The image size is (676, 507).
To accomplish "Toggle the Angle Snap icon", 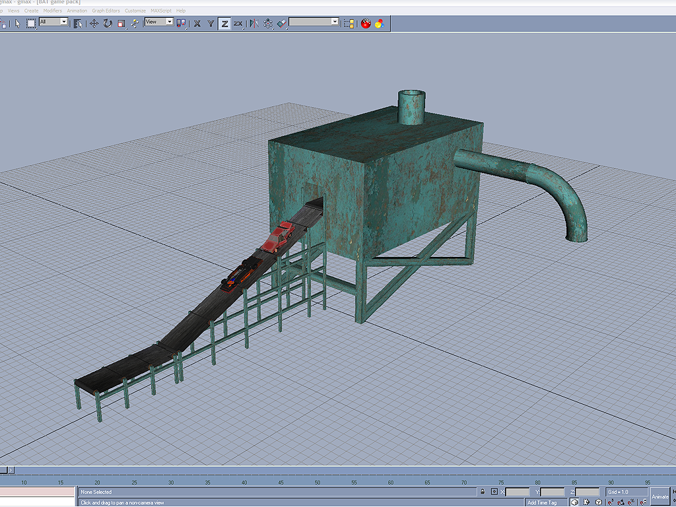I will (x=621, y=502).
